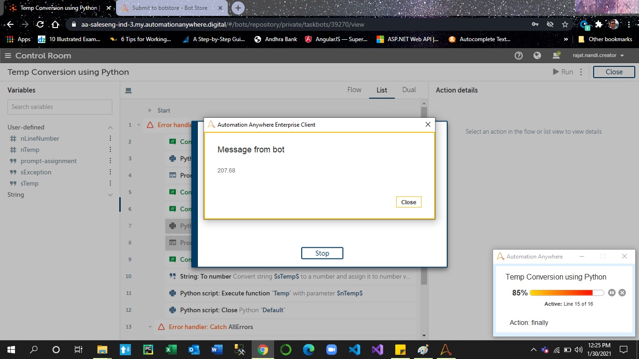Click the Close button in the bot editor header
The height and width of the screenshot is (359, 639).
(614, 72)
